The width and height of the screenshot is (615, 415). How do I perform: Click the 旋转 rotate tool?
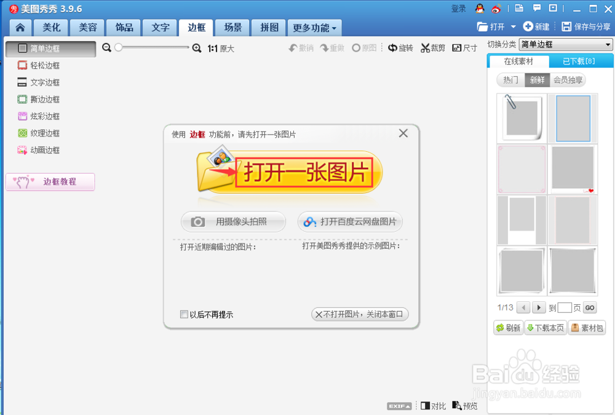(x=400, y=48)
